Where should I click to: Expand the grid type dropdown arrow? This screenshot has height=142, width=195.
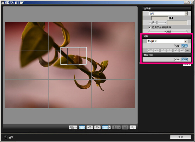(x=110, y=127)
